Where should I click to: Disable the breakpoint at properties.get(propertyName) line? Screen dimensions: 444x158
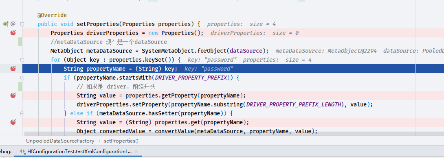coord(13,122)
